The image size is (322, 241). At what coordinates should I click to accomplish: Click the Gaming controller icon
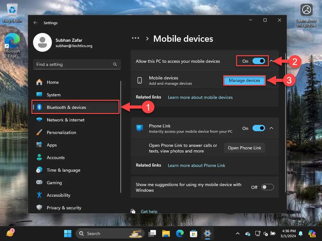click(x=39, y=182)
